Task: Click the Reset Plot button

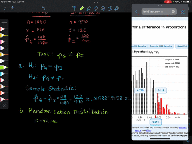Action: point(182,46)
